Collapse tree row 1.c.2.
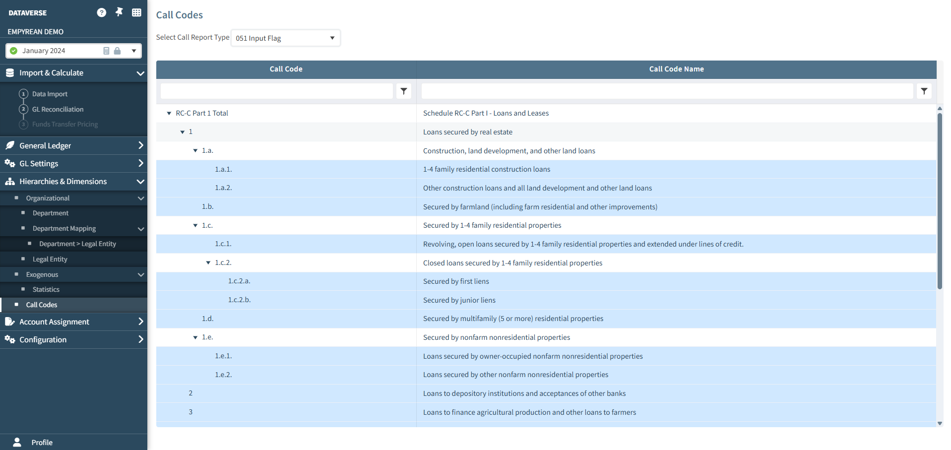 [208, 262]
